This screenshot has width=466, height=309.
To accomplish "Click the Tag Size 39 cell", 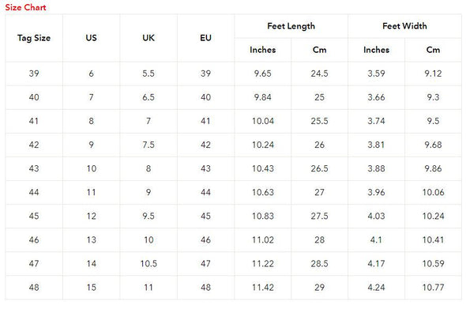I will (34, 73).
